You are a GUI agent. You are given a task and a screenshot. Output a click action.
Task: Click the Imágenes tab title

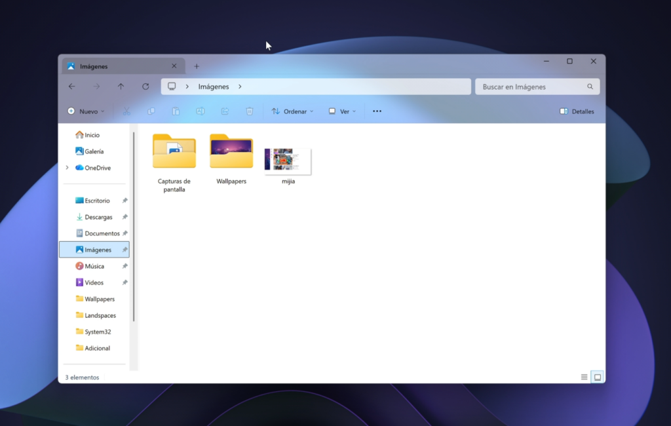point(94,66)
